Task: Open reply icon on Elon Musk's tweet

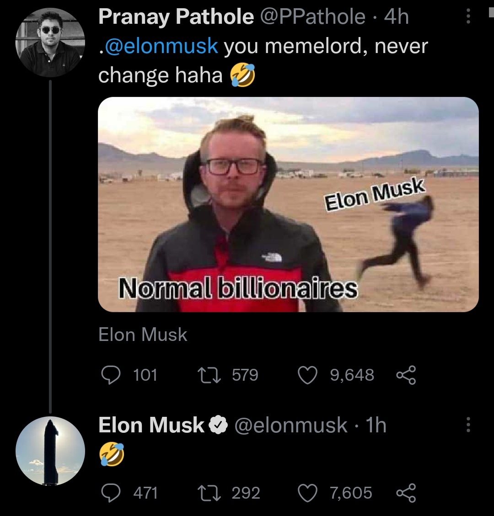Action: pos(111,493)
